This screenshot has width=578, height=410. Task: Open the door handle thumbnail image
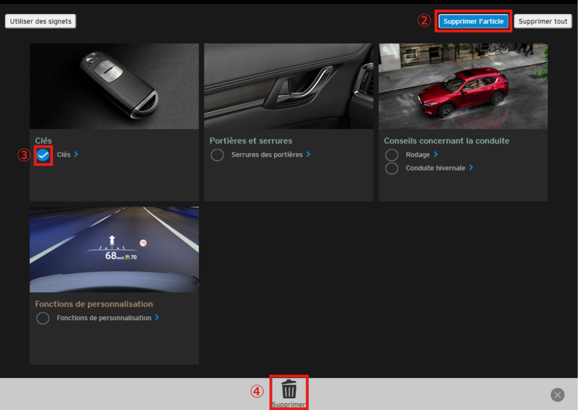tap(288, 86)
